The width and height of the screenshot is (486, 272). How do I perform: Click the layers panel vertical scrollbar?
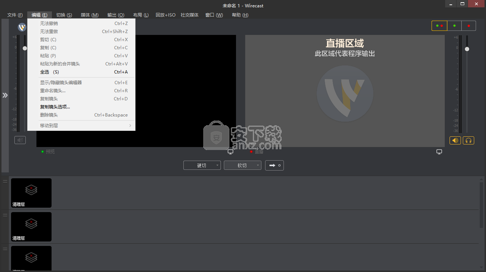[x=482, y=205]
